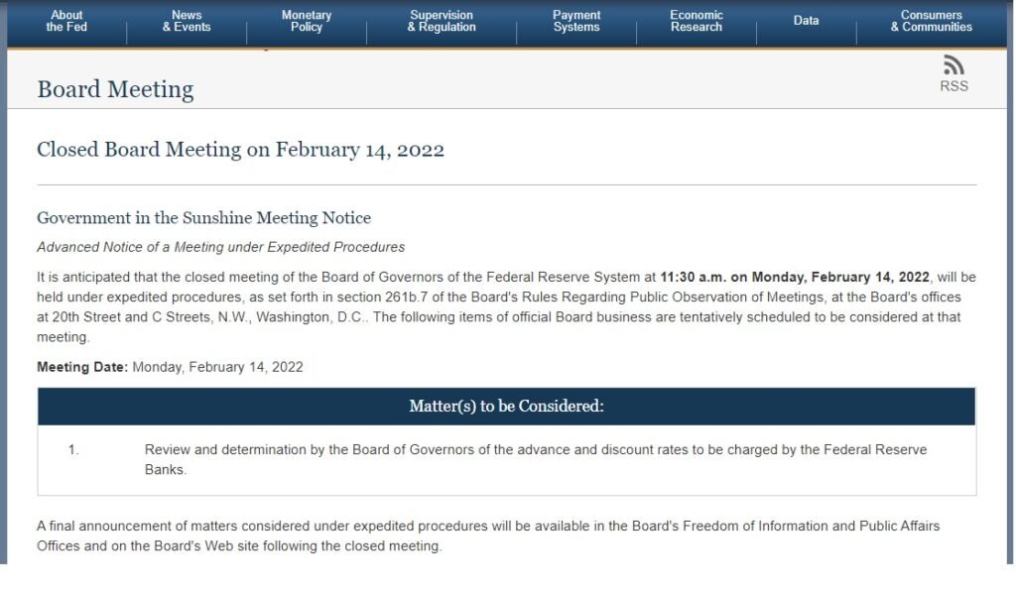Click Government in the Sunshine Meeting Notice heading
This screenshot has height=596, width=1016.
[x=203, y=217]
